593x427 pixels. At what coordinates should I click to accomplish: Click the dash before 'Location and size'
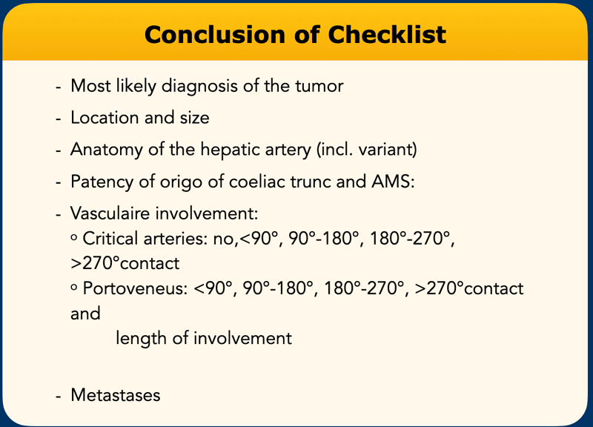pyautogui.click(x=59, y=119)
